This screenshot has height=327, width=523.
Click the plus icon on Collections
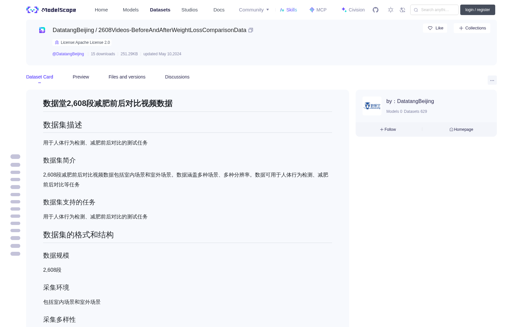(461, 28)
